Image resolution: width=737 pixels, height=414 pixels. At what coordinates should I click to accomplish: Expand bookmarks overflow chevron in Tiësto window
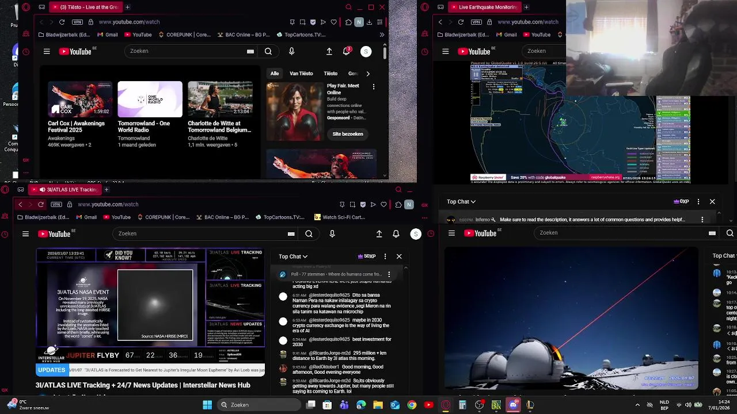click(x=382, y=34)
